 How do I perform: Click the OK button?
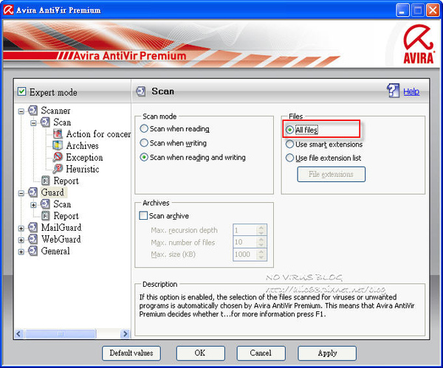pyautogui.click(x=200, y=353)
